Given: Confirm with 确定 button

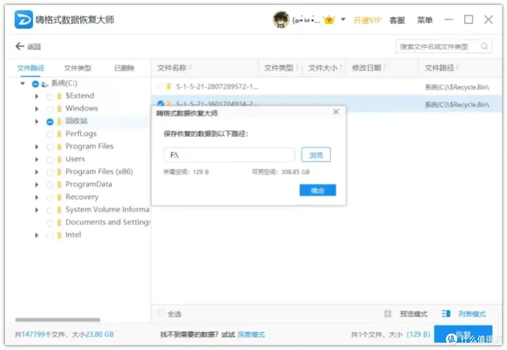Looking at the screenshot, I should point(317,190).
